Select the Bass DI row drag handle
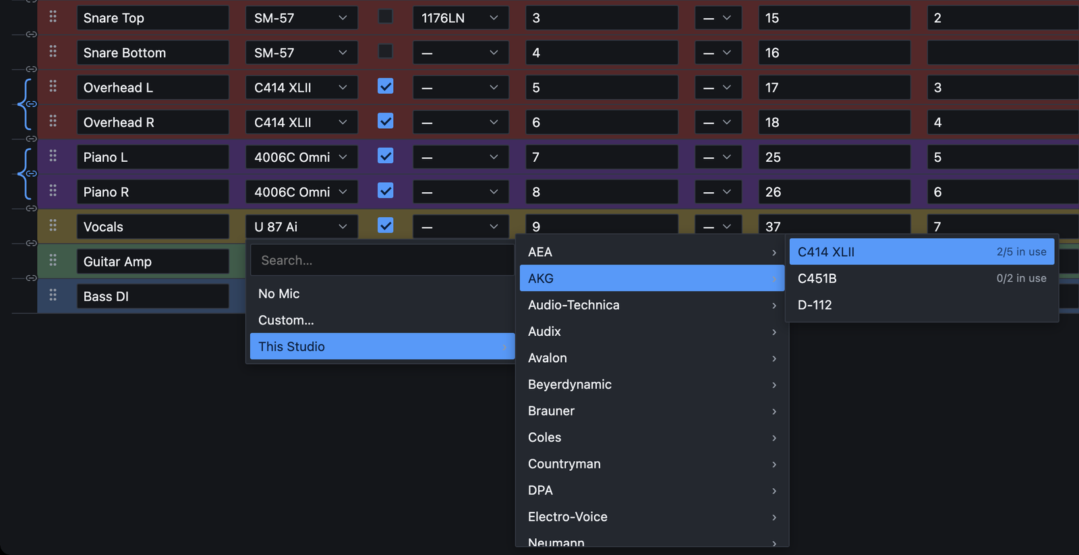Image resolution: width=1079 pixels, height=555 pixels. point(53,295)
